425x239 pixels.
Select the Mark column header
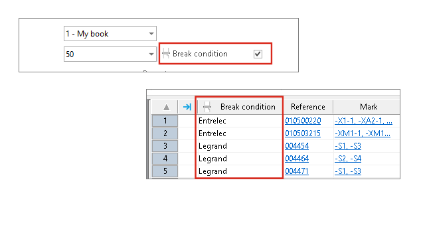click(369, 107)
